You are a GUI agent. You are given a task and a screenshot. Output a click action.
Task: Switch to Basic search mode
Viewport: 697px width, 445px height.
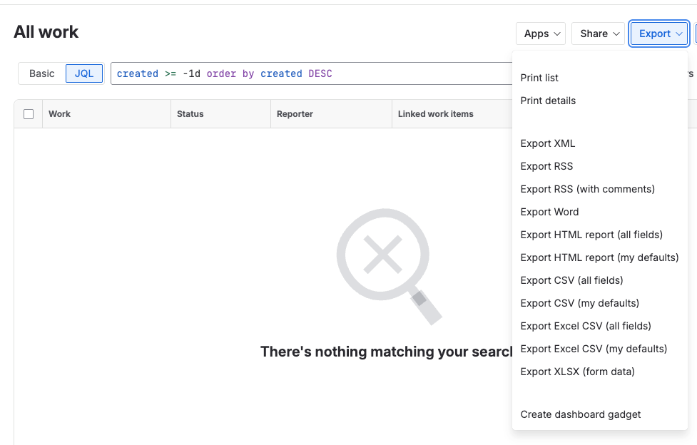pyautogui.click(x=41, y=73)
